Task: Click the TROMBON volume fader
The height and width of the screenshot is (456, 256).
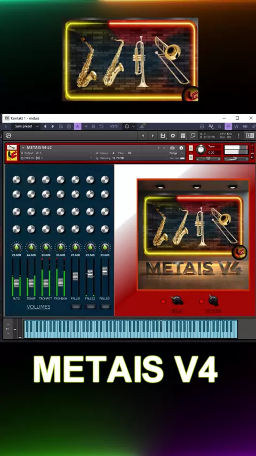Action: [60, 282]
